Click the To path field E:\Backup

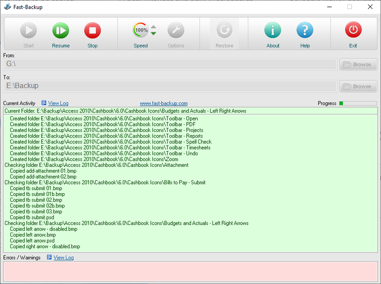pyautogui.click(x=170, y=86)
